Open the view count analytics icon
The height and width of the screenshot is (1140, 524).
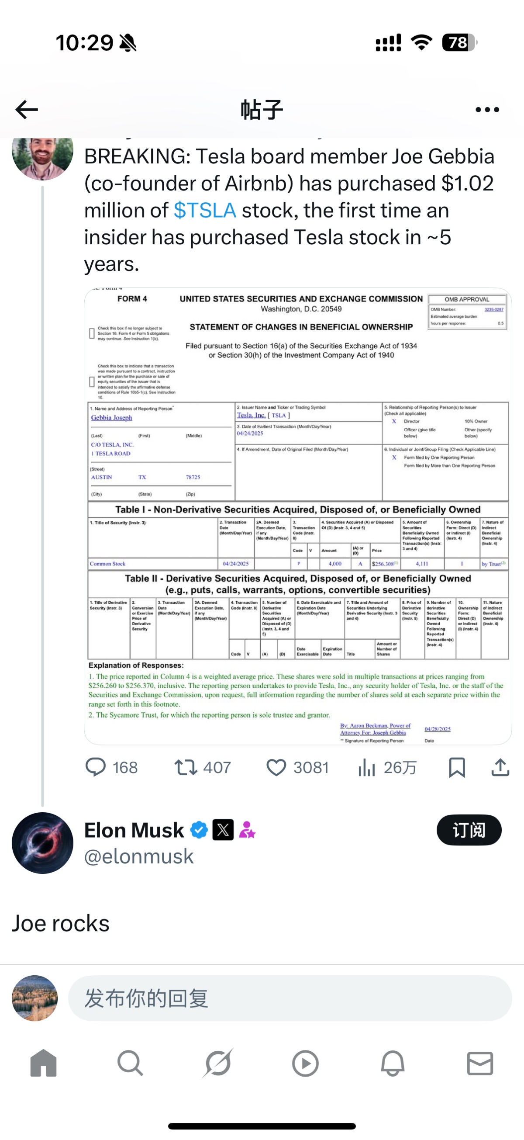pos(366,767)
